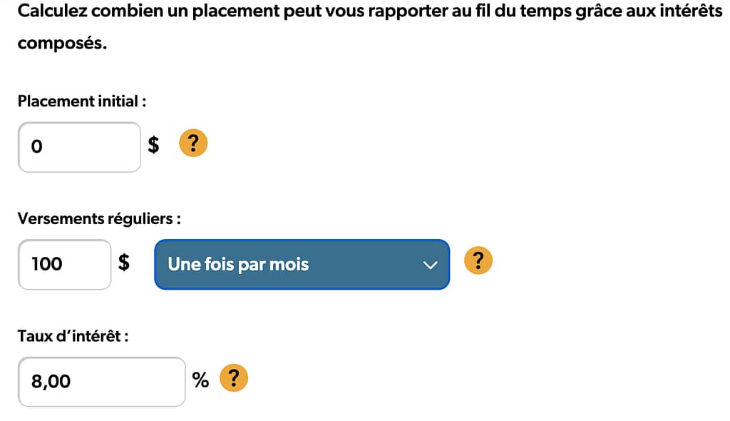Click the dollar sign after the 100 amount box
The height and width of the screenshot is (421, 730).
[x=124, y=263]
